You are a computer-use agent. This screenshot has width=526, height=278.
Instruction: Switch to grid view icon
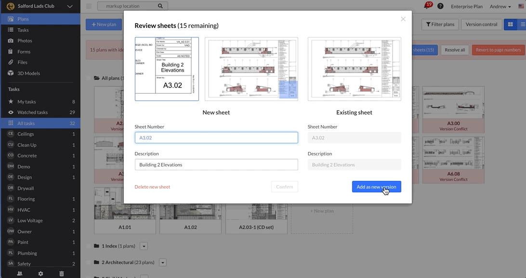510,25
